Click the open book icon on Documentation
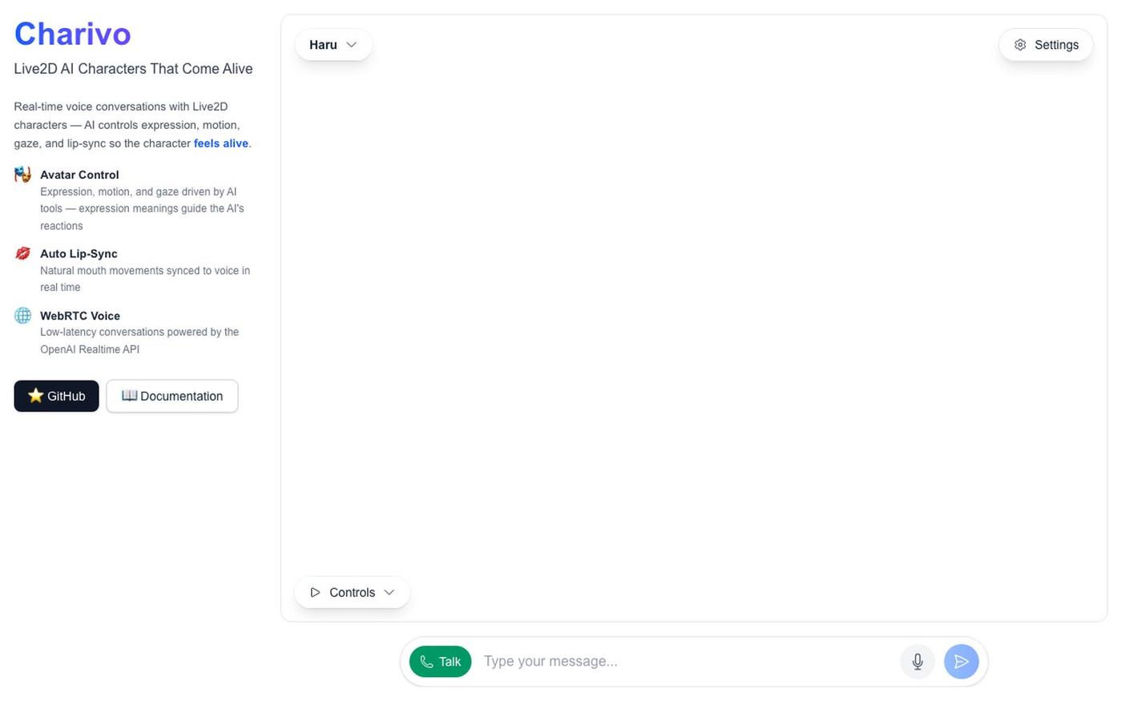The image size is (1122, 701). click(129, 396)
